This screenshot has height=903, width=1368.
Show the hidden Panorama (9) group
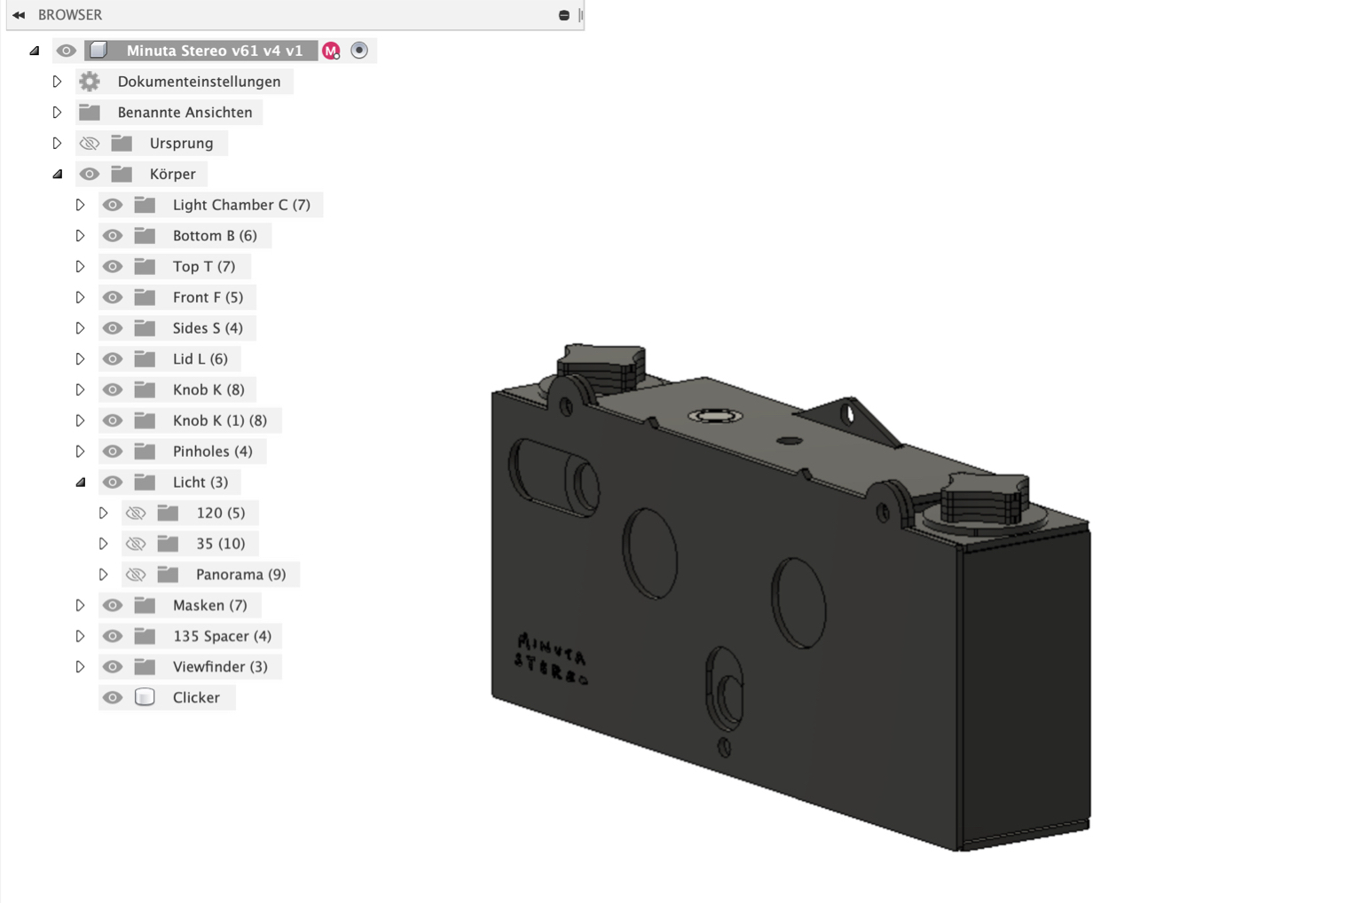[x=136, y=575]
